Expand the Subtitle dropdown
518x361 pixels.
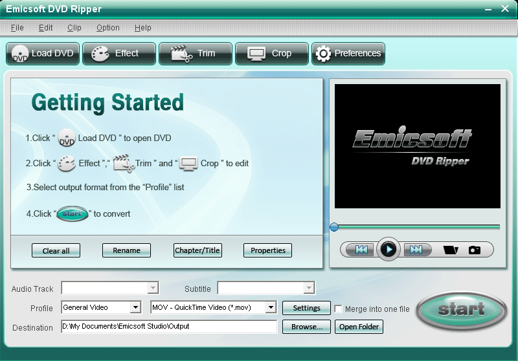[x=309, y=288]
